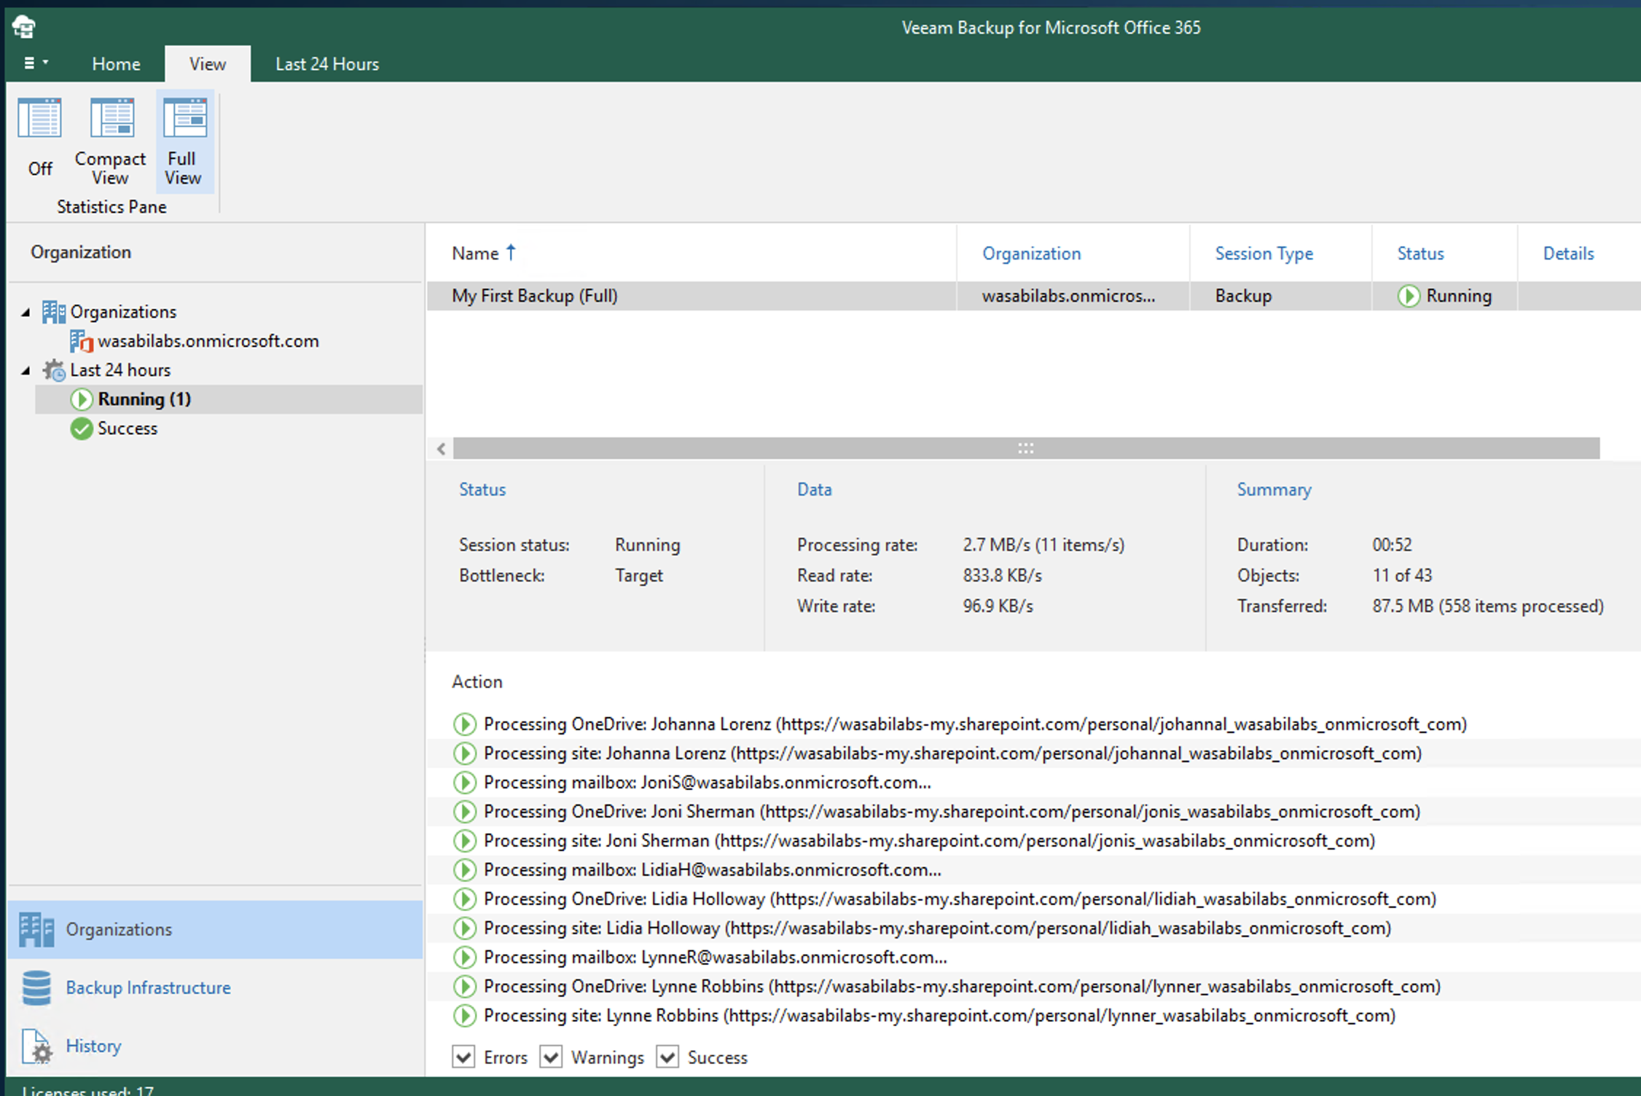Click the History document gear icon
Screen dimensions: 1641x1096
click(36, 1047)
